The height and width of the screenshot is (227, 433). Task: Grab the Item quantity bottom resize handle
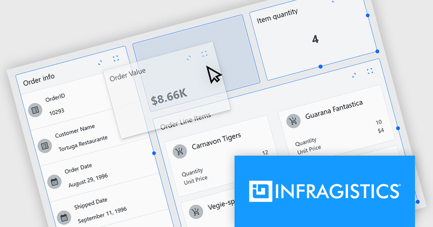pos(320,66)
